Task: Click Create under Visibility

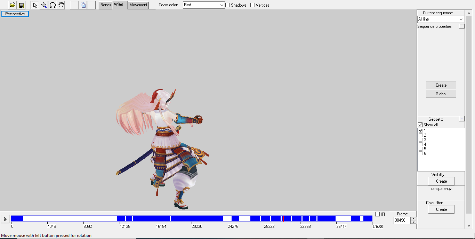Action: (441, 181)
